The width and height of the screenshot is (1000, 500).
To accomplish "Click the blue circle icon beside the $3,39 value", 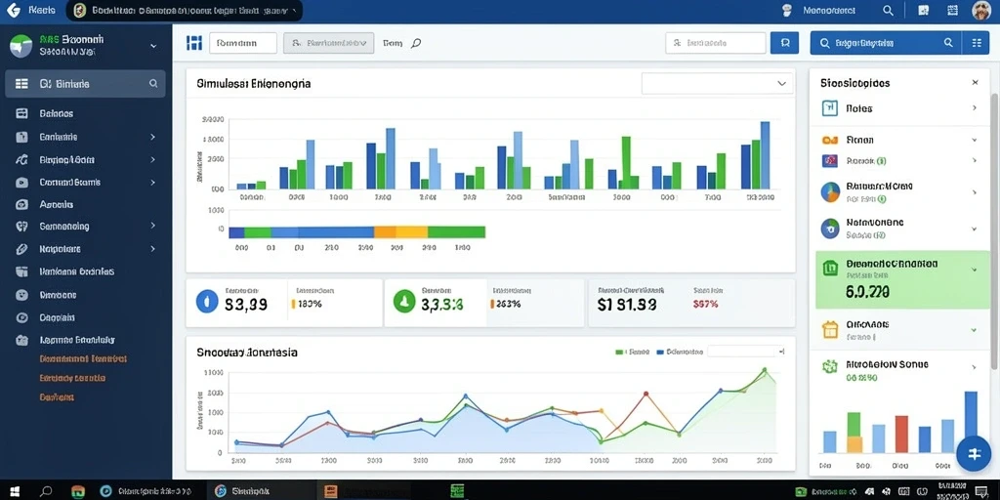I will pos(207,301).
